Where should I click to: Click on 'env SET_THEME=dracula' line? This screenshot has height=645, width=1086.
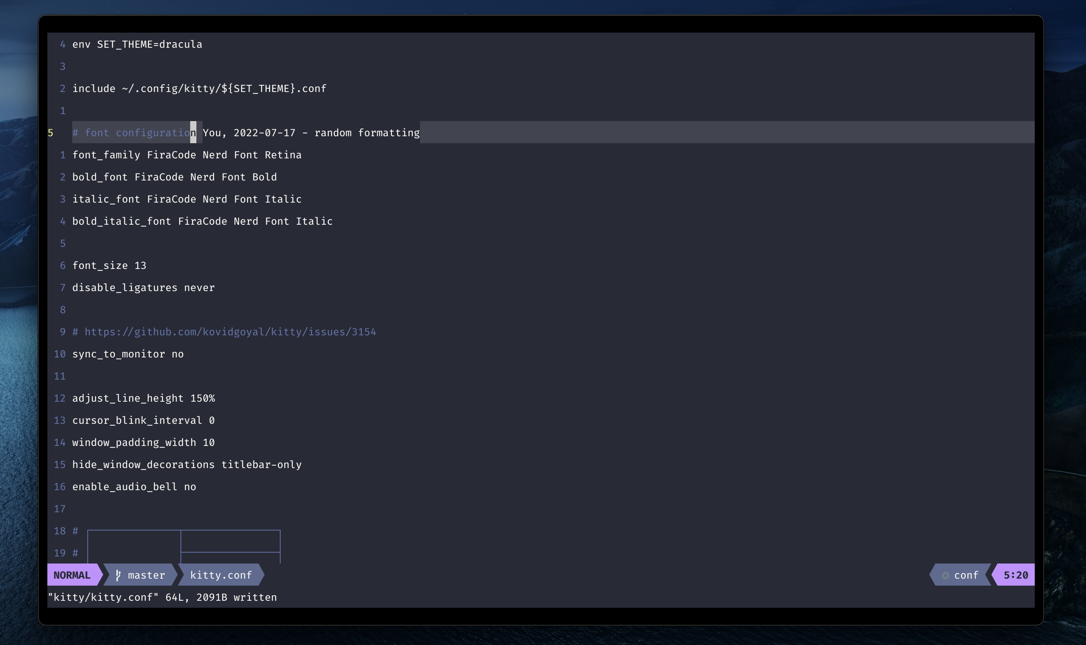point(137,44)
